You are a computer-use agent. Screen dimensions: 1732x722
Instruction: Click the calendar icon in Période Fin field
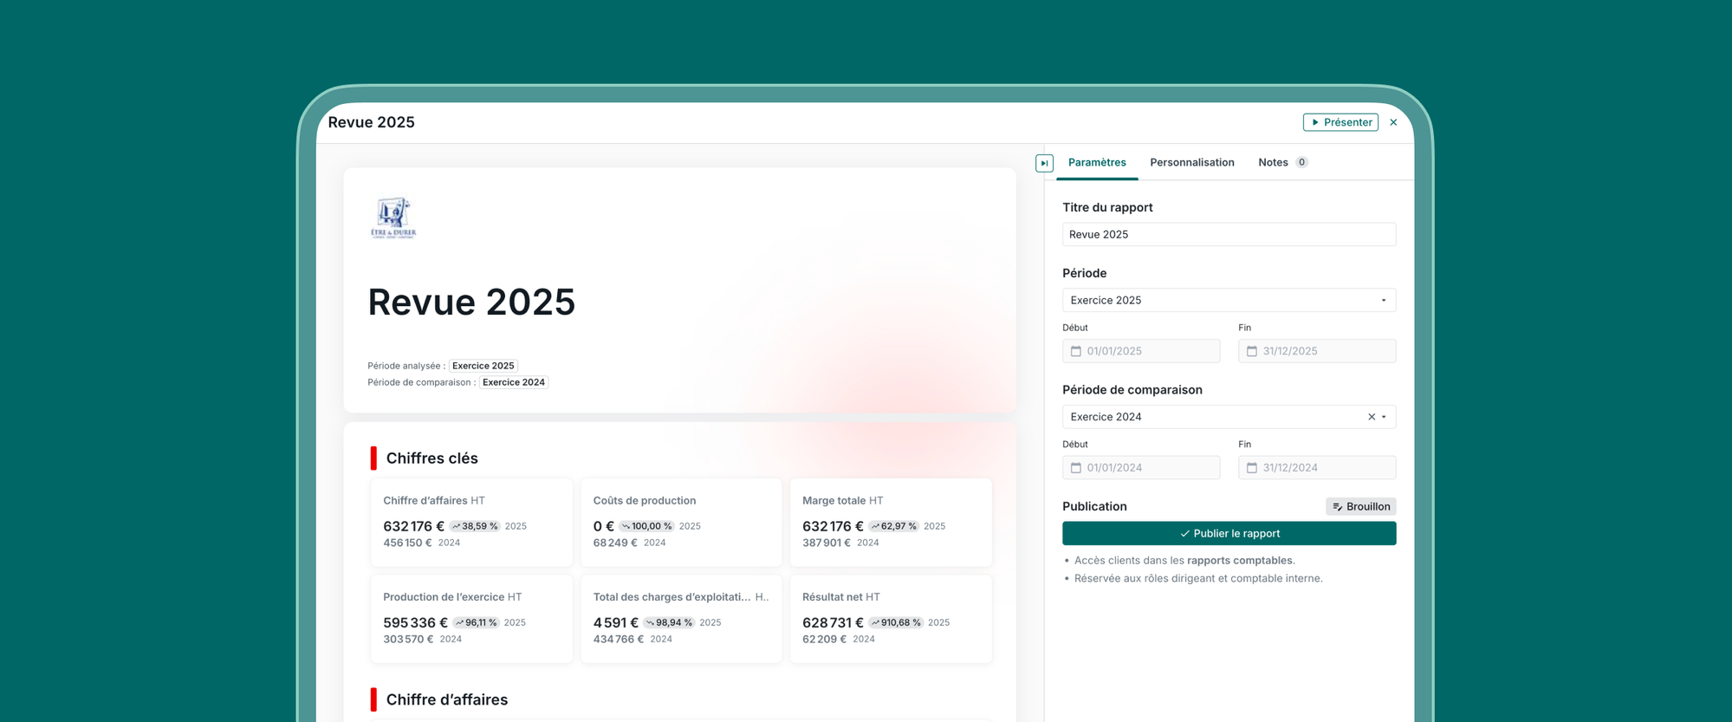pyautogui.click(x=1251, y=351)
